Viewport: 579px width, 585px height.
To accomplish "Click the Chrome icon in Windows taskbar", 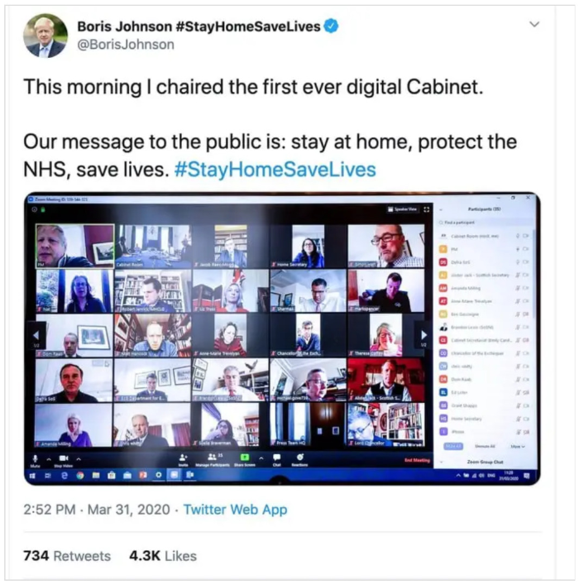I will click(x=80, y=475).
